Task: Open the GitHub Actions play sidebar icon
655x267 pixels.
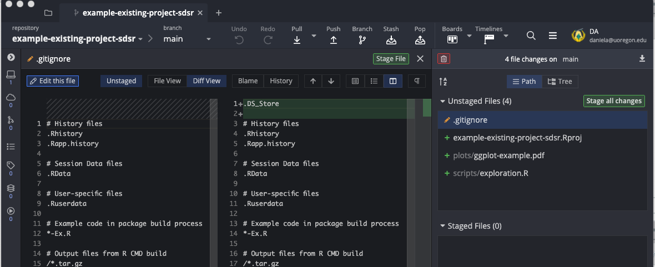Action: tap(11, 211)
